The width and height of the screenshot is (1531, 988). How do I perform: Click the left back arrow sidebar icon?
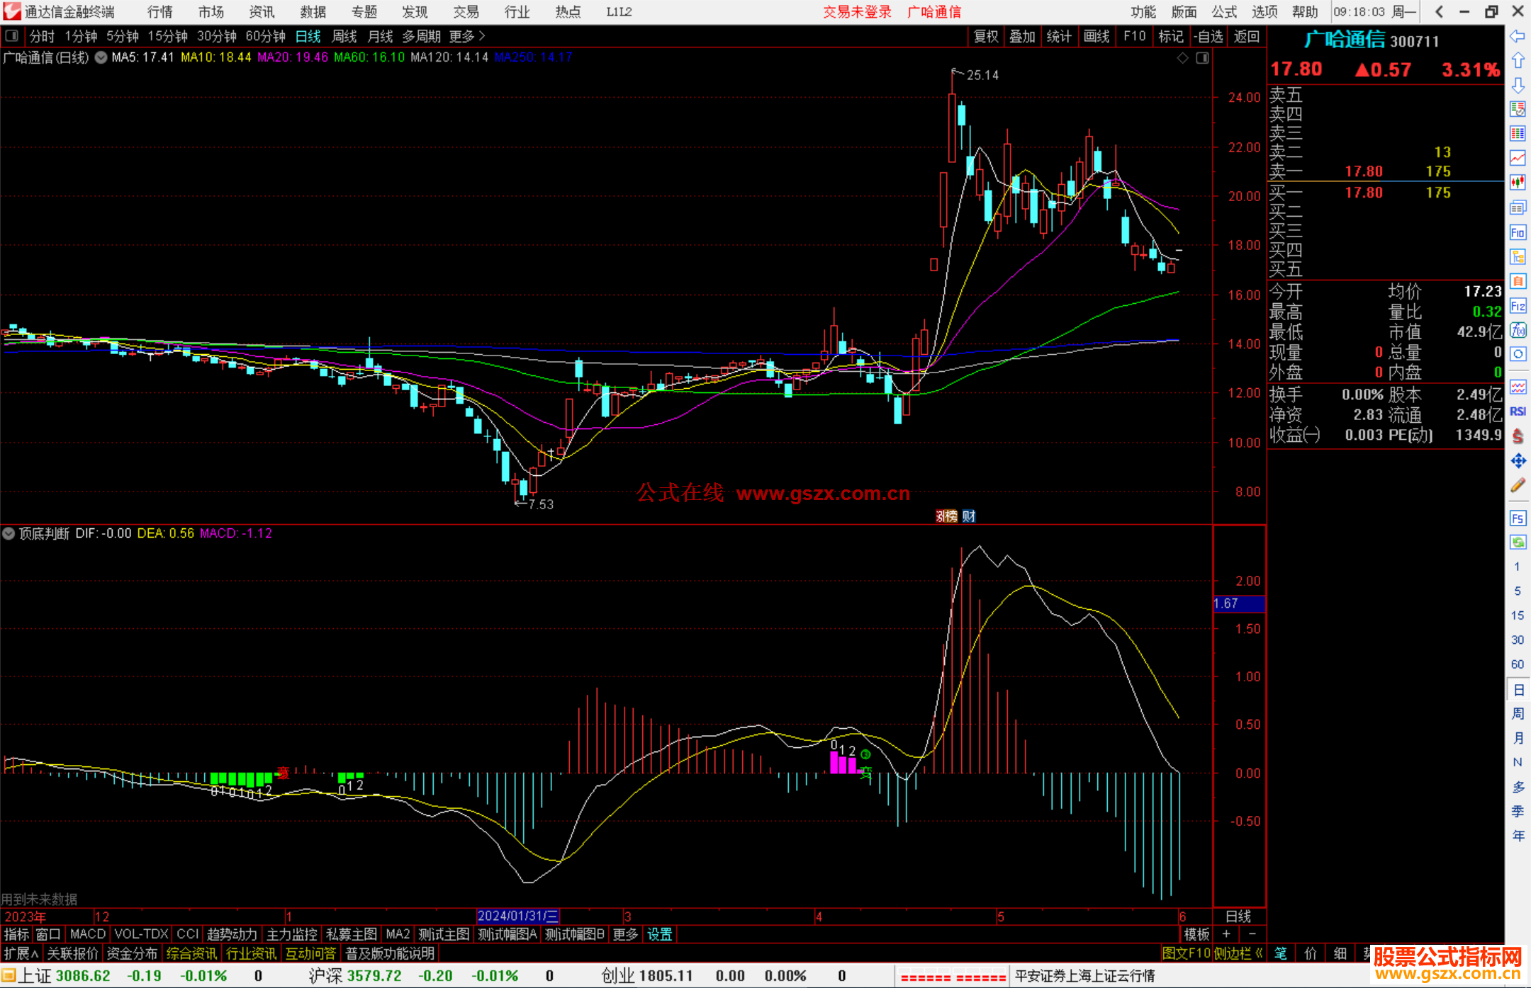[1518, 35]
